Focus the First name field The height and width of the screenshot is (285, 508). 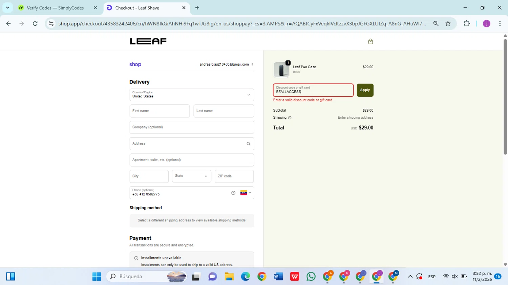[160, 111]
